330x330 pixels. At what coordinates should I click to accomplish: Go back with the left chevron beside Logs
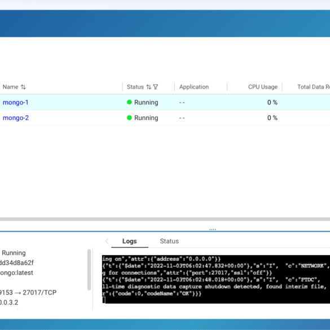coord(107,241)
